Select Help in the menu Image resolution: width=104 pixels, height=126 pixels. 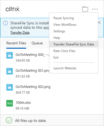pos(74,38)
